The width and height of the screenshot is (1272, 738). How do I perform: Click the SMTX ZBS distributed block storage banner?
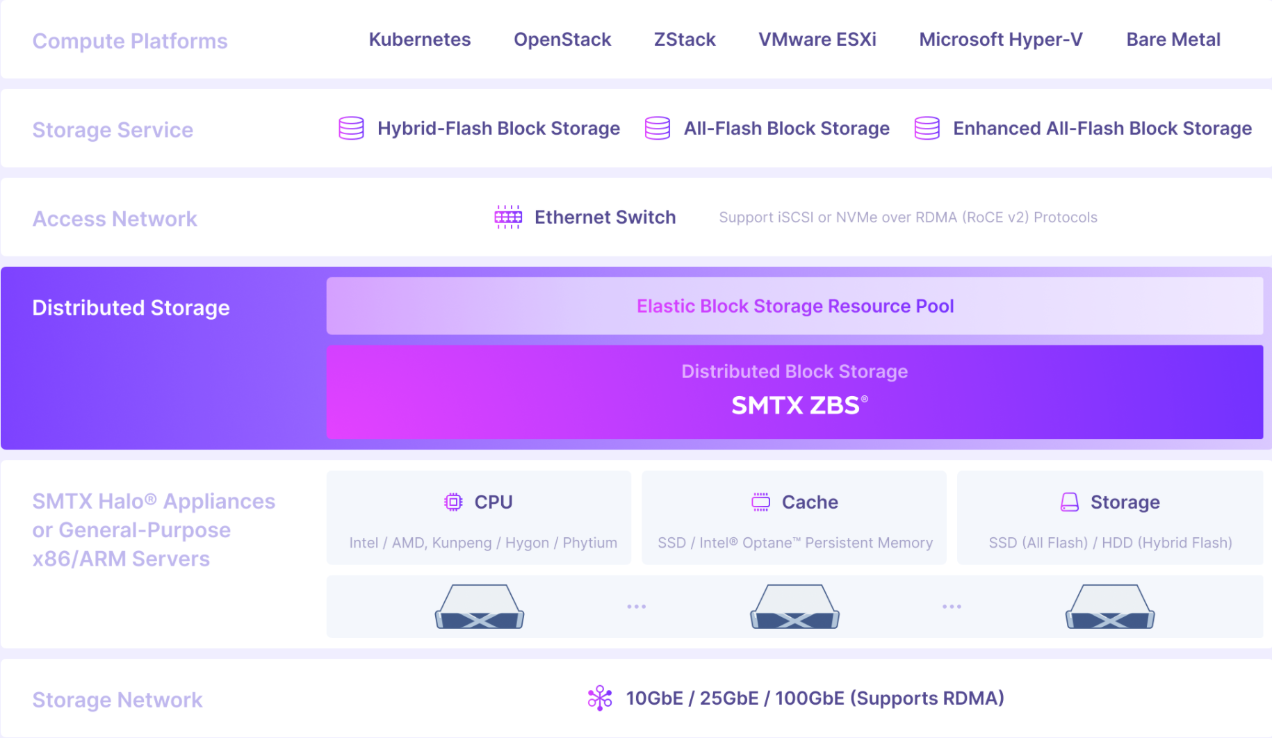(794, 392)
